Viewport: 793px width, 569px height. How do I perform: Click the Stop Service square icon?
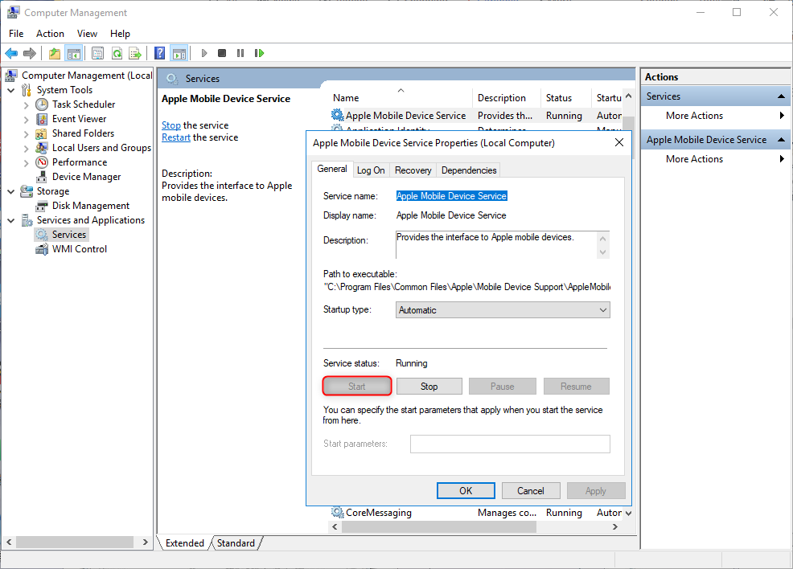[x=221, y=53]
